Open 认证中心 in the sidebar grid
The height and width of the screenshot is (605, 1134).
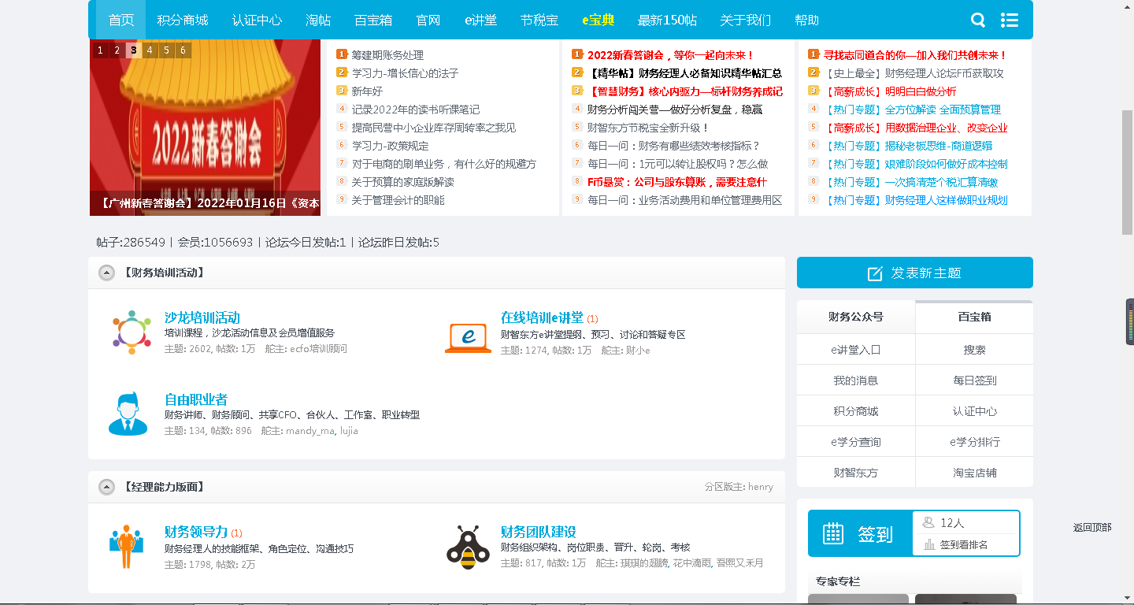pos(974,410)
